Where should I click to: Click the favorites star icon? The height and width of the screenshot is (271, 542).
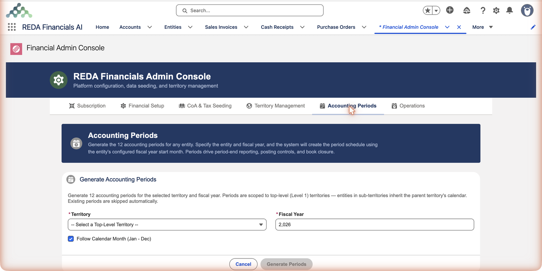point(428,11)
